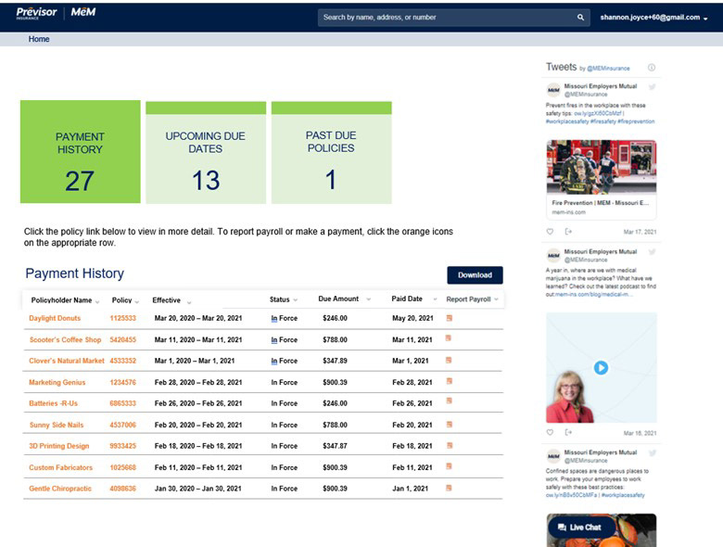Viewport: 723px width, 547px height.
Task: Open Sunny Side Nails policyholder link
Action: click(57, 425)
